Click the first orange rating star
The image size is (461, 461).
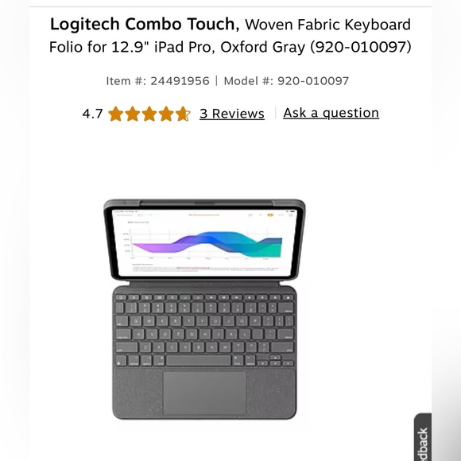tap(115, 114)
